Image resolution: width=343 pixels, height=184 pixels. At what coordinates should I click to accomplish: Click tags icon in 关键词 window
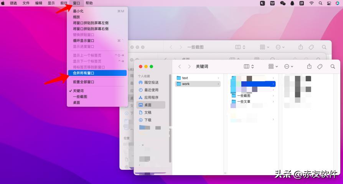click(320, 66)
